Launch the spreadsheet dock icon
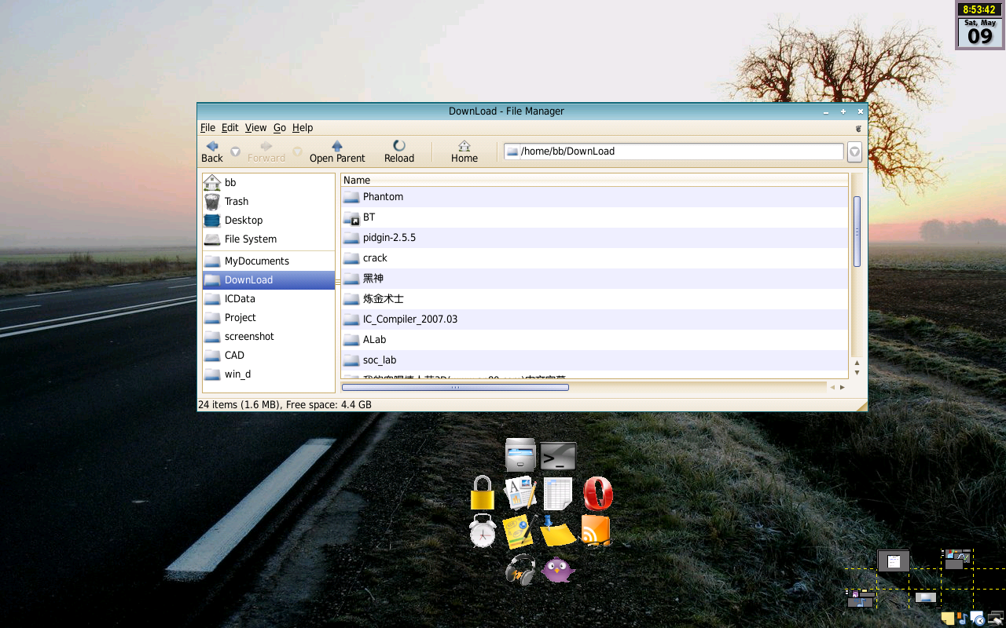 558,494
